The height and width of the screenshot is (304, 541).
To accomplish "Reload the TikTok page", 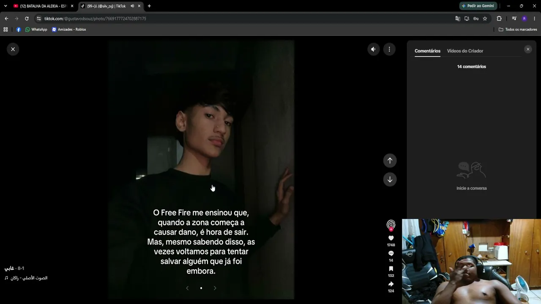I will tap(27, 19).
